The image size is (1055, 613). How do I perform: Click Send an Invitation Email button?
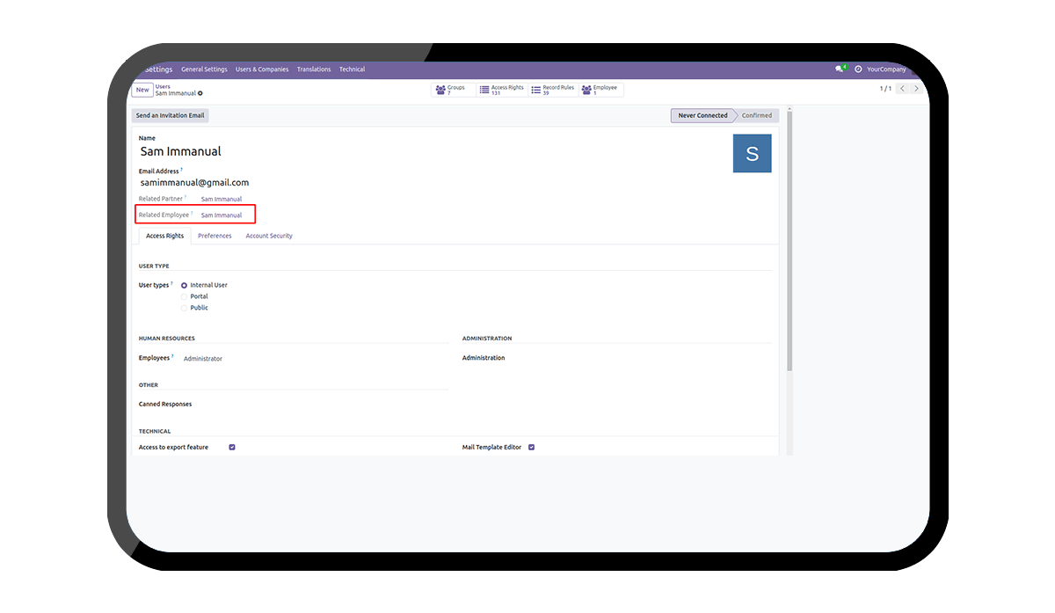pyautogui.click(x=171, y=115)
